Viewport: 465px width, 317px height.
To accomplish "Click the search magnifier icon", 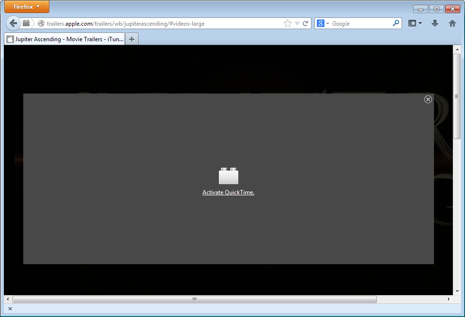I will [x=396, y=23].
